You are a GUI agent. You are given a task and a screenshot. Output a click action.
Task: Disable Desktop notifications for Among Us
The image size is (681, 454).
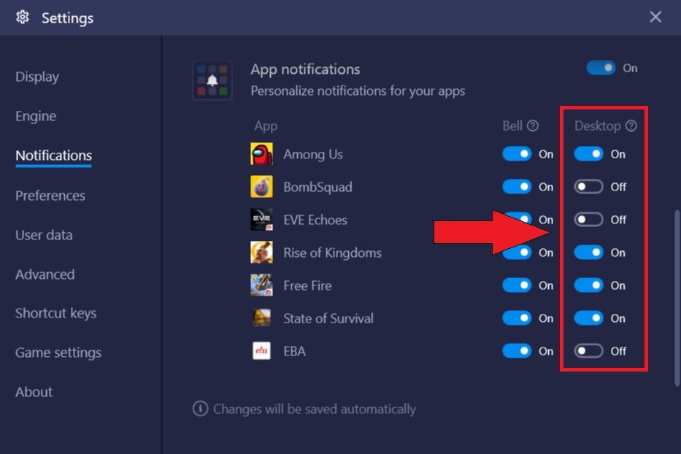[x=588, y=154]
